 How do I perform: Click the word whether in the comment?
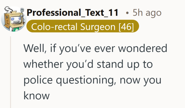(43, 64)
